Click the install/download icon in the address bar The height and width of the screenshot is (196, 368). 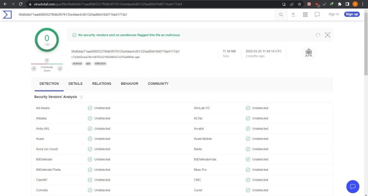click(x=284, y=4)
